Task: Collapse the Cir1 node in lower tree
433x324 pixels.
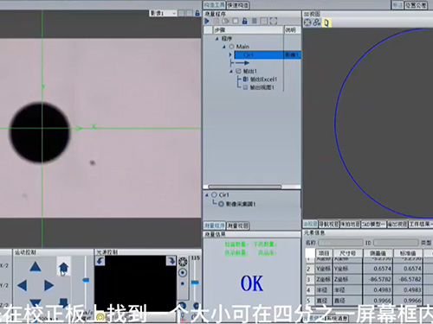Action: pos(207,195)
